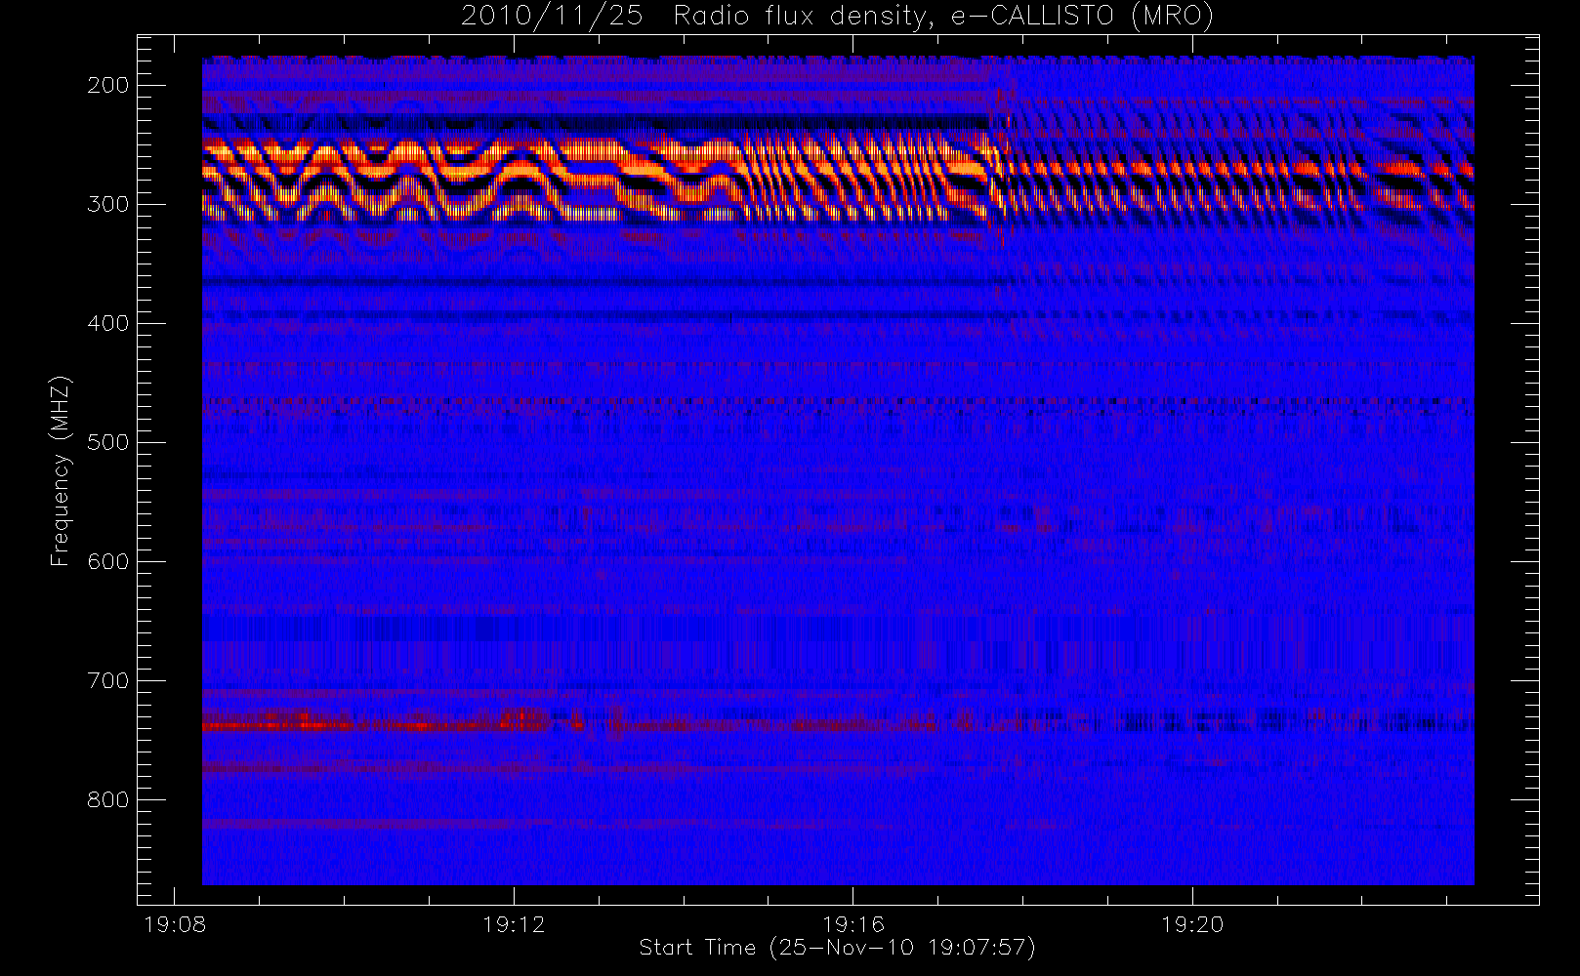Viewport: 1580px width, 976px height.
Task: Click the 700 frequency tick label
Action: 107,680
